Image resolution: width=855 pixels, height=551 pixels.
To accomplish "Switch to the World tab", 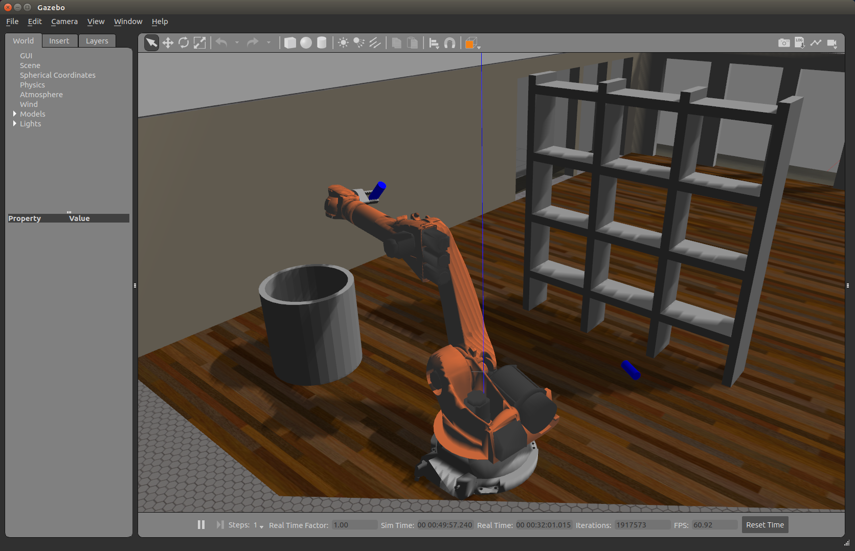I will 24,41.
